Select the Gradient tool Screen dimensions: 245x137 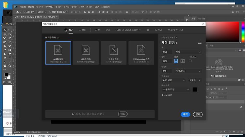tap(10, 50)
